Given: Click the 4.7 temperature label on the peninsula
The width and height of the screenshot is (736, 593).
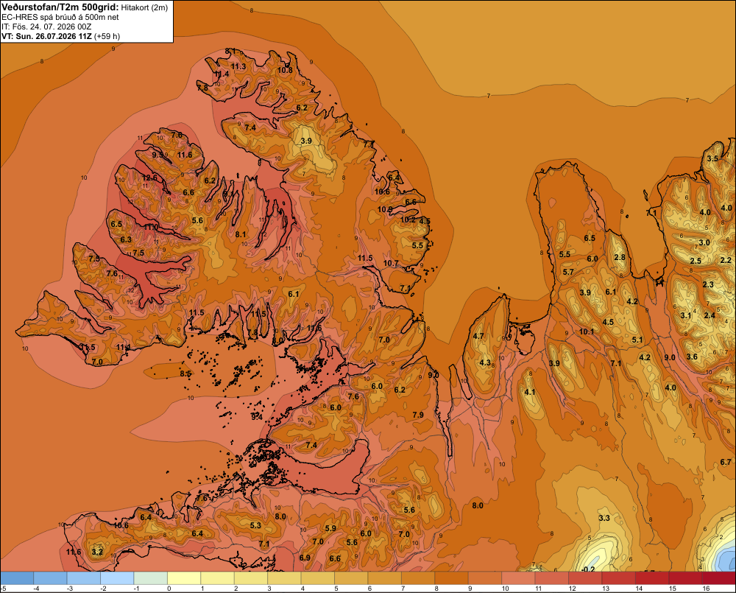Looking at the screenshot, I should pos(478,336).
